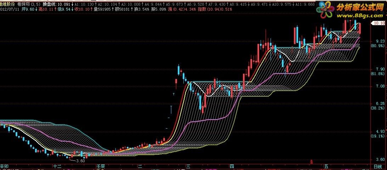Image resolution: width=387 pixels, height=170 pixels.
Task: Click the 指数(10.94)0.51% index reading
Action: tap(215, 9)
